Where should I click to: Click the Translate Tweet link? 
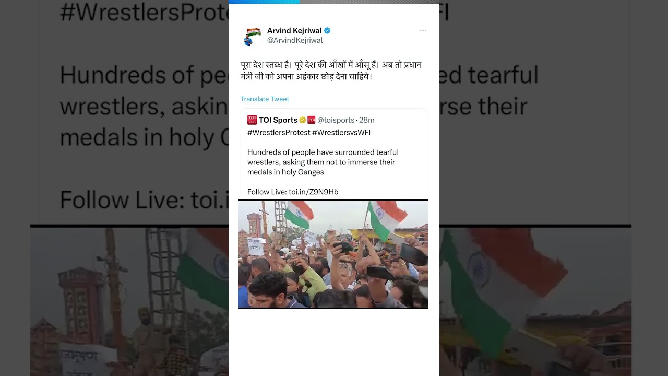coord(265,99)
